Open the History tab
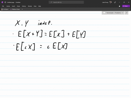This screenshot has width=131, height=98. point(24,6)
